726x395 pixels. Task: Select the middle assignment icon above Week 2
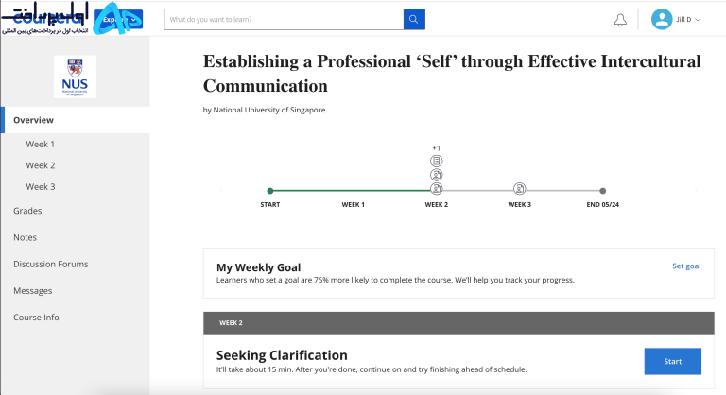436,175
